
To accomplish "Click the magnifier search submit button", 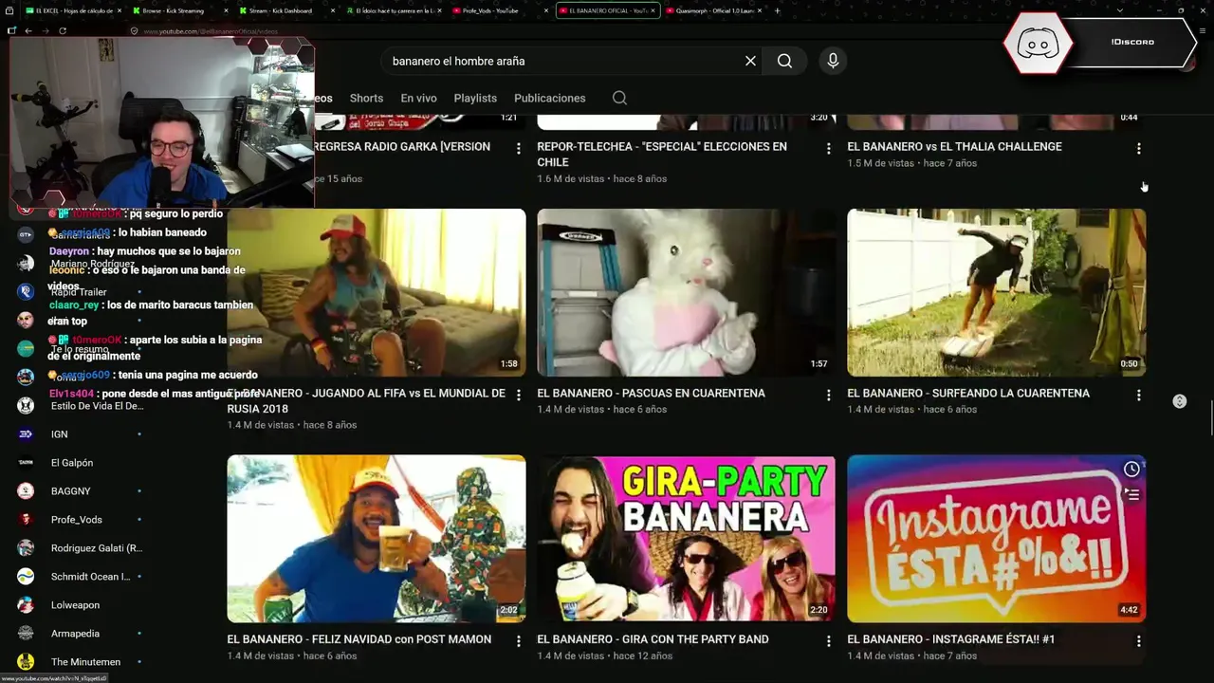I will coord(784,61).
